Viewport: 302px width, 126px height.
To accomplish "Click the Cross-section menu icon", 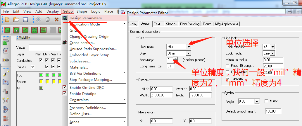I will click(x=65, y=42).
